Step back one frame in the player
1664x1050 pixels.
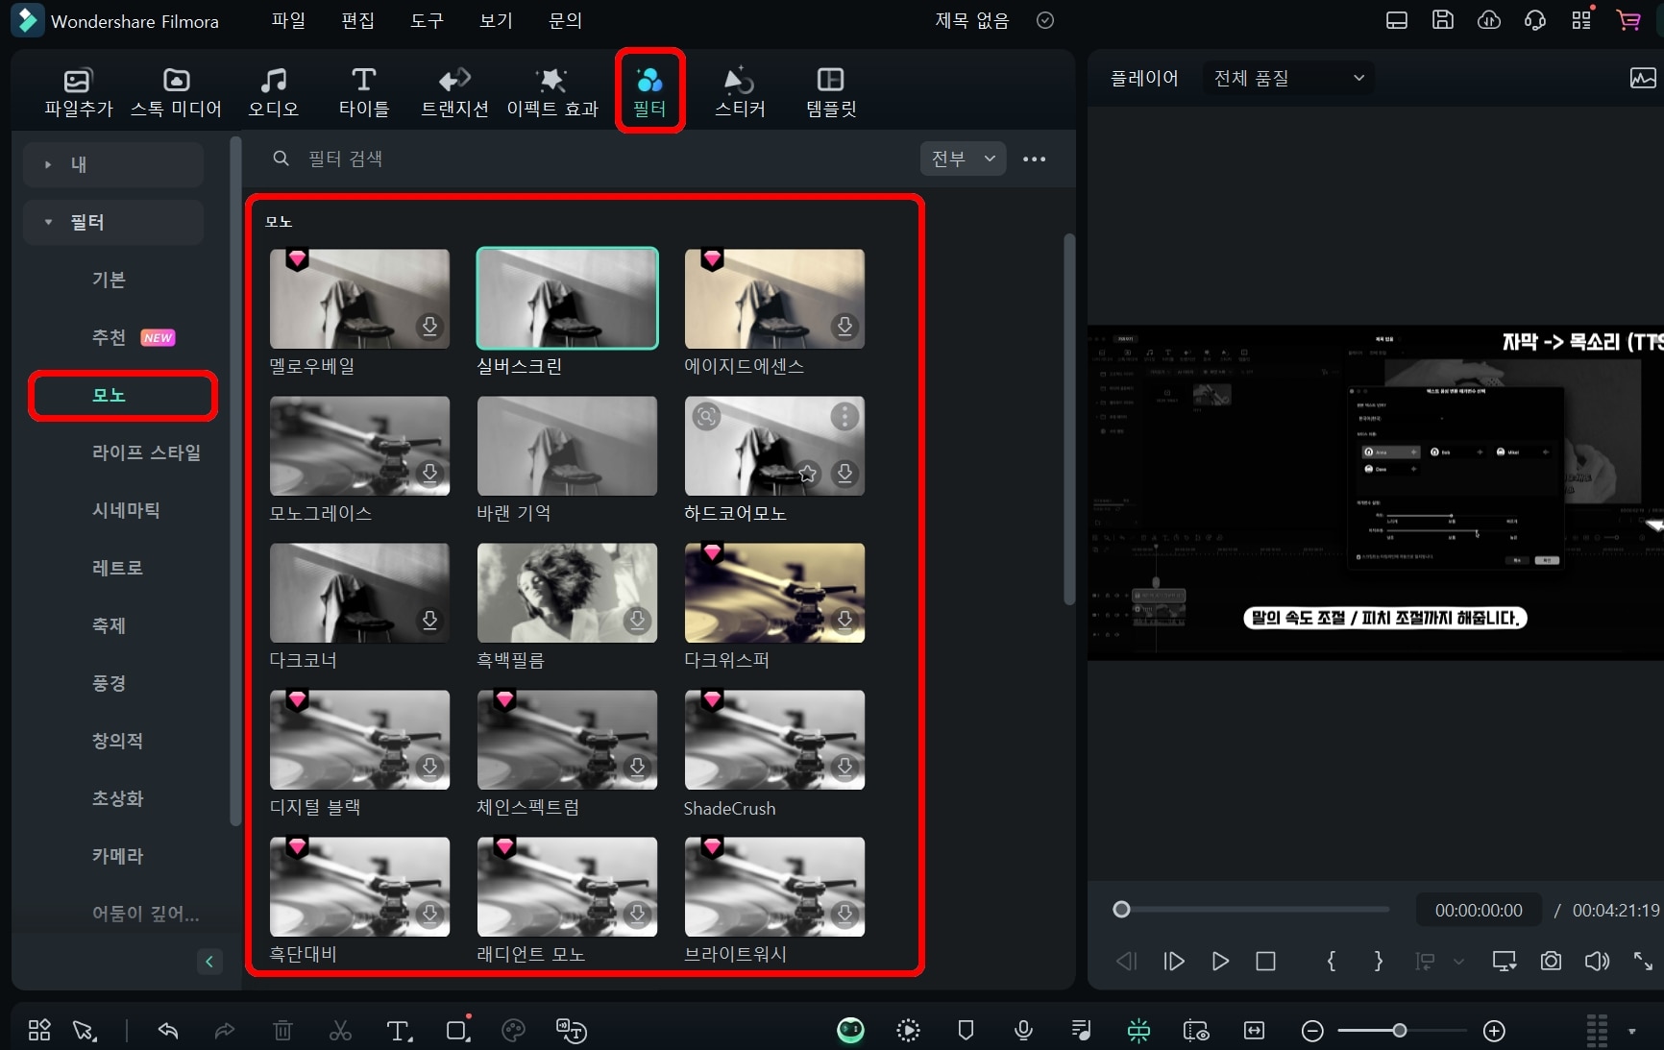tap(1126, 962)
